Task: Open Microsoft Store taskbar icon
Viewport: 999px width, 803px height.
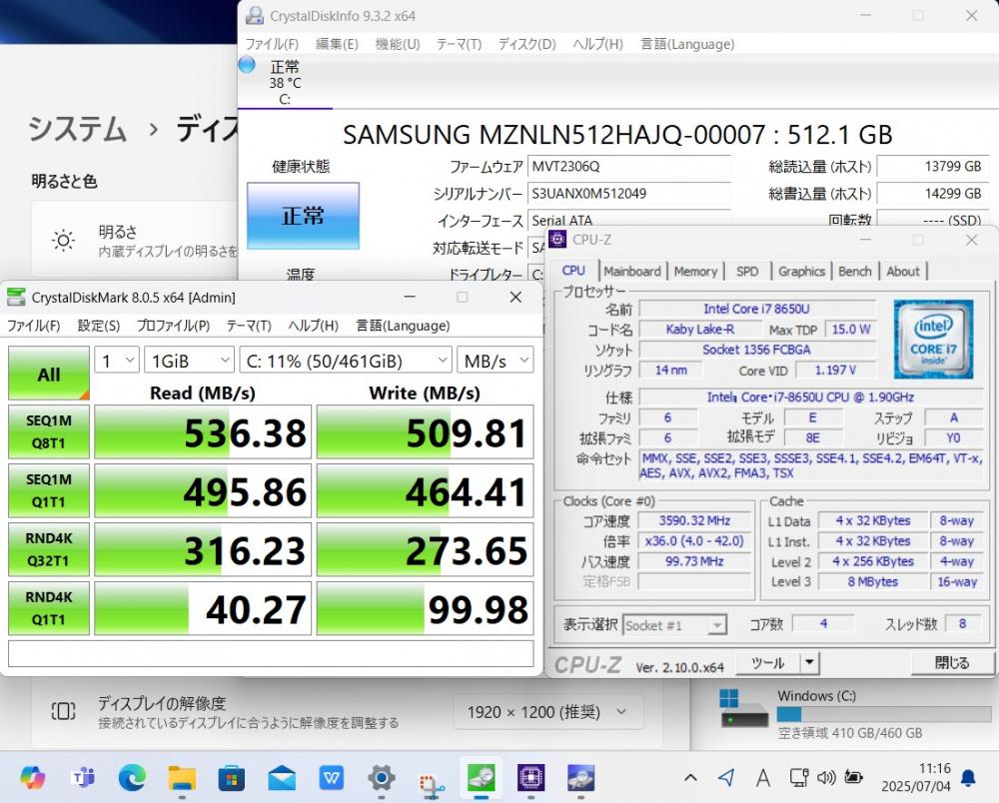Action: coord(232,777)
